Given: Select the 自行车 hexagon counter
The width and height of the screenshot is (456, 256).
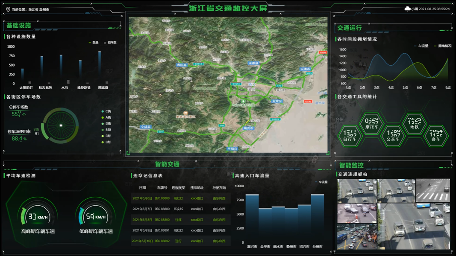Looking at the screenshot, I should pos(350,136).
